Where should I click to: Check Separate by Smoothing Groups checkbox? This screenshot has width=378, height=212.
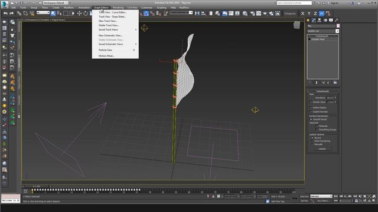point(317,130)
